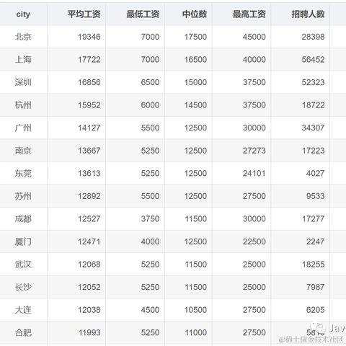This screenshot has height=346, width=346.
Task: Select the 北京 city cell
Action: coord(23,37)
